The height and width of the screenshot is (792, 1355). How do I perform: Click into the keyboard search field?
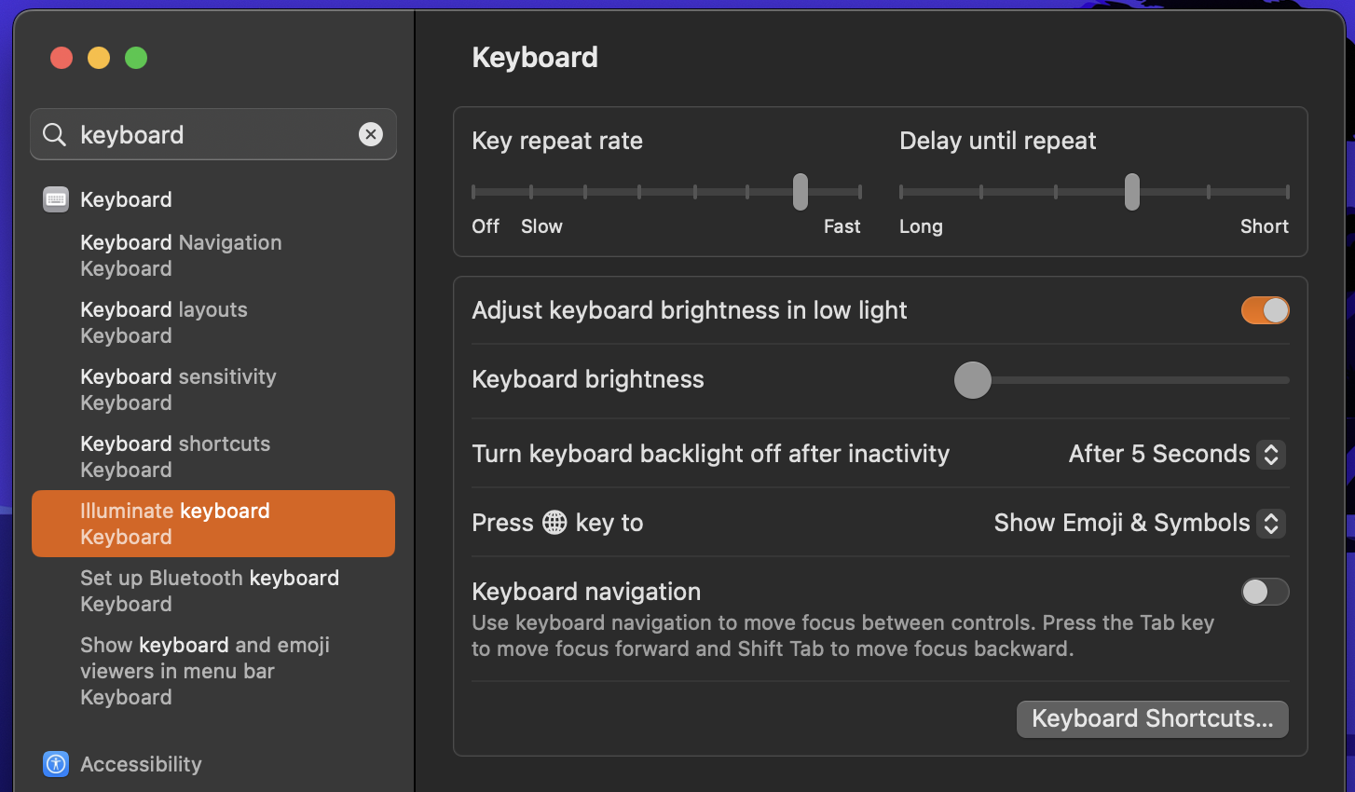[214, 135]
